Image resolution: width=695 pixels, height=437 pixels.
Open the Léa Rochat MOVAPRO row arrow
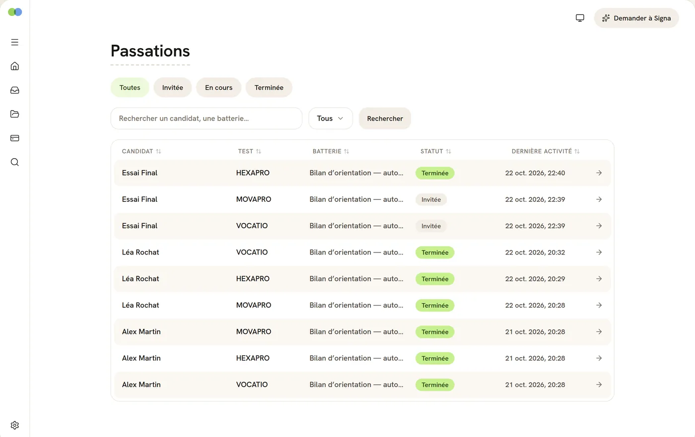[599, 305]
